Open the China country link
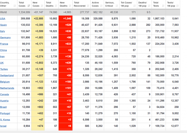This screenshot has width=187, height=133. click(x=4, y=50)
